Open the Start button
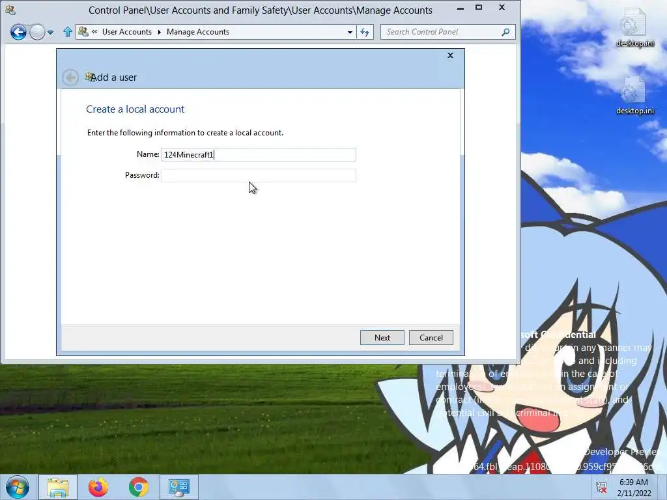 [x=18, y=487]
